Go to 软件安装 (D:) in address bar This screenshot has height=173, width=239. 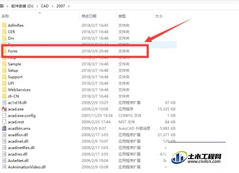pos(22,6)
